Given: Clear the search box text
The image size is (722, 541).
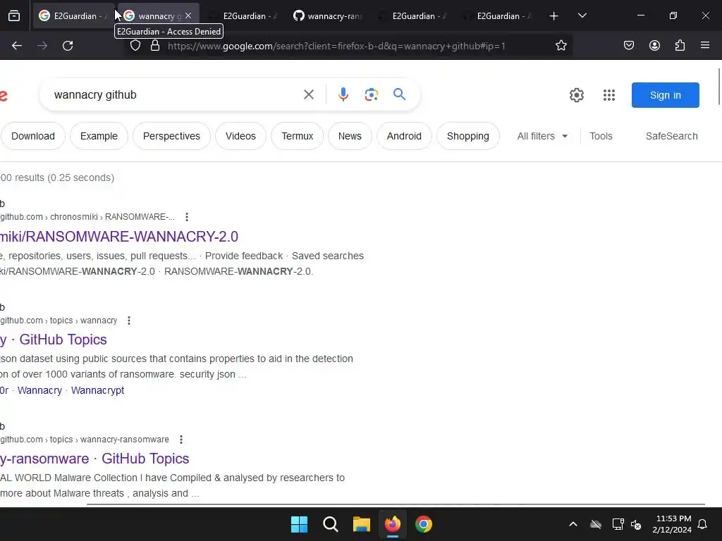Looking at the screenshot, I should click(309, 95).
